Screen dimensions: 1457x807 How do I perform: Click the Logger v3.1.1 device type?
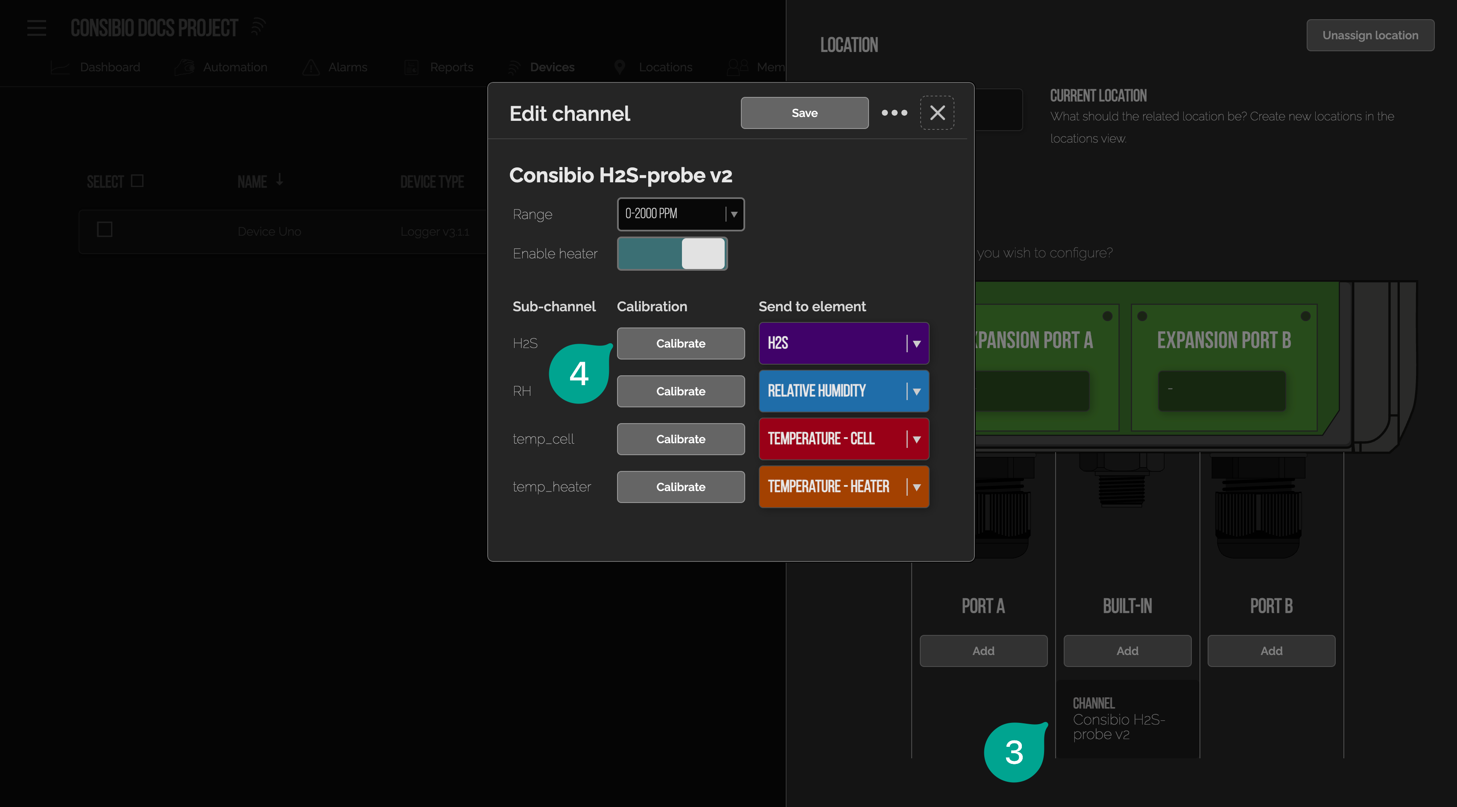pos(434,231)
